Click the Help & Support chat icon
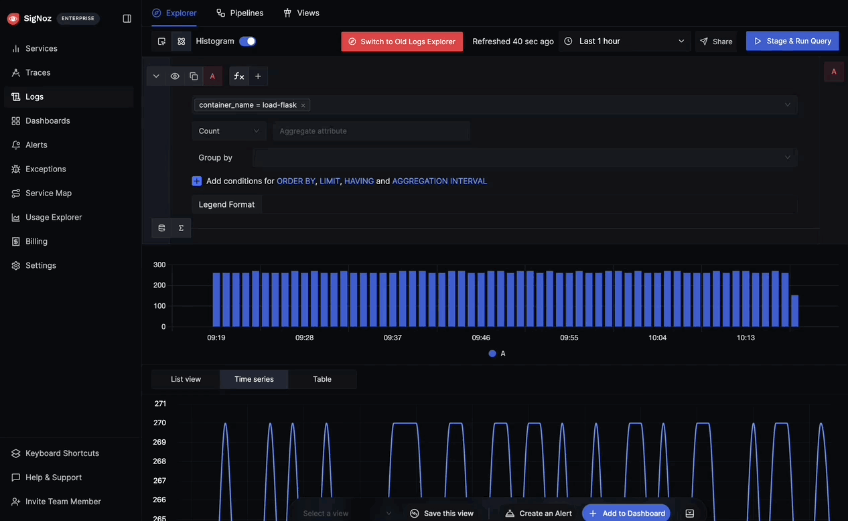848x521 pixels. pos(16,477)
